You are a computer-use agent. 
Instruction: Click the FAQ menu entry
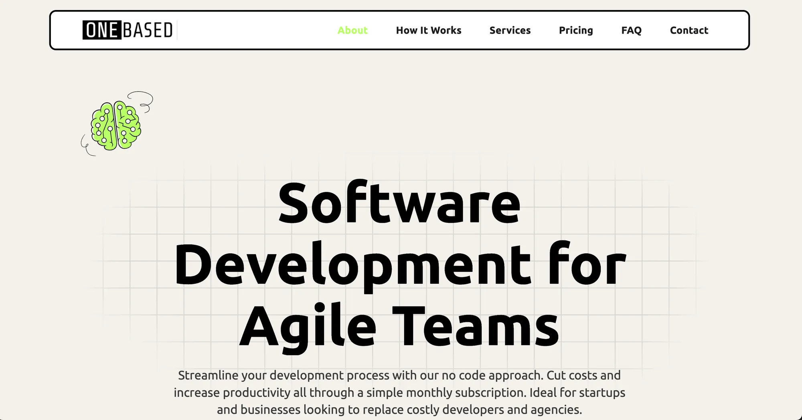click(631, 30)
